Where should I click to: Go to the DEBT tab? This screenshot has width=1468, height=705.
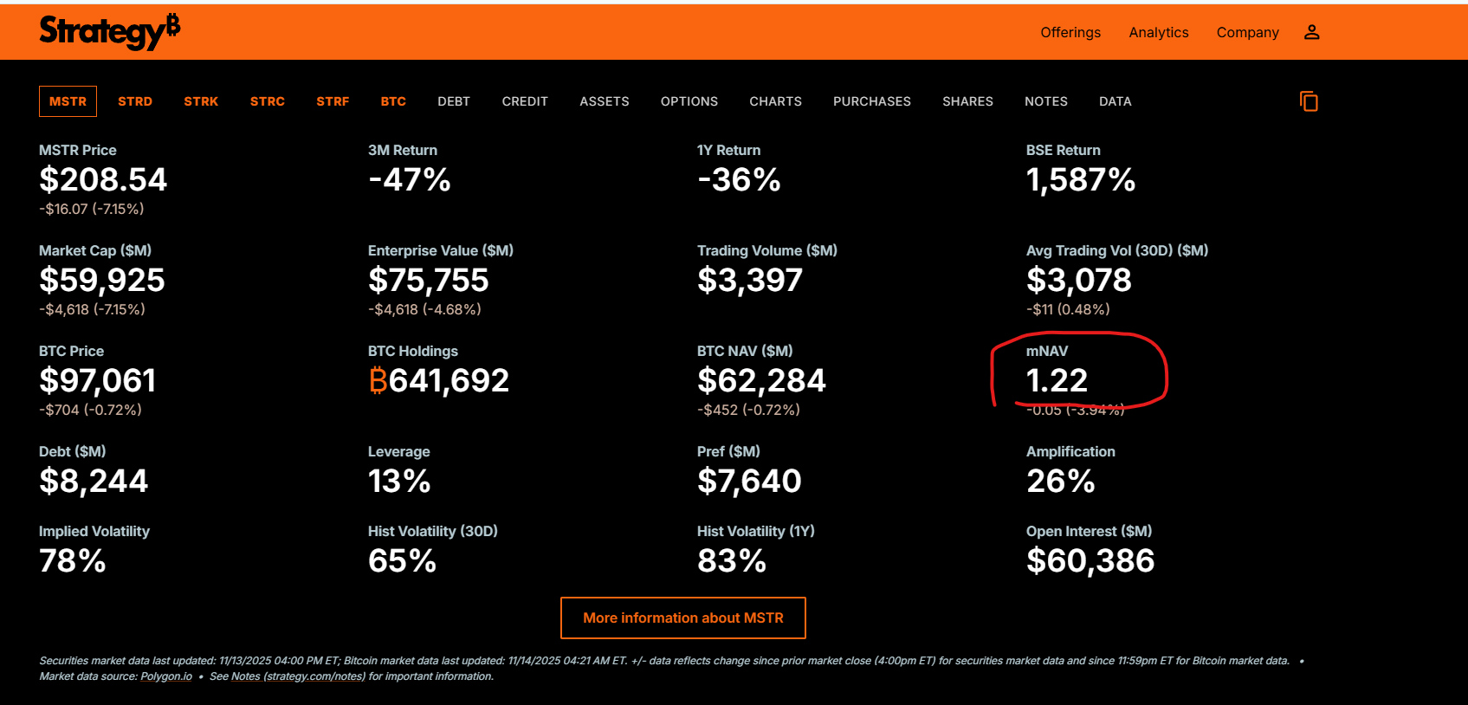point(454,101)
